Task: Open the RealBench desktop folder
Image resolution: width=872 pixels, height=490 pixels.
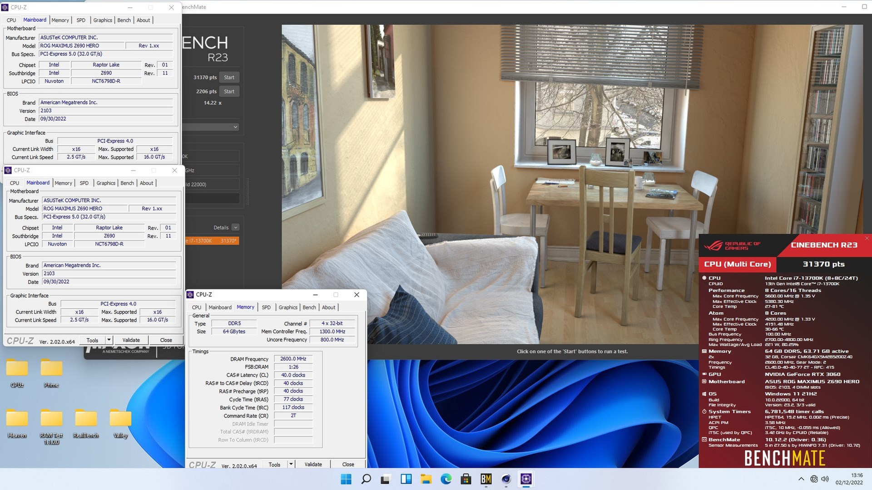Action: [86, 423]
